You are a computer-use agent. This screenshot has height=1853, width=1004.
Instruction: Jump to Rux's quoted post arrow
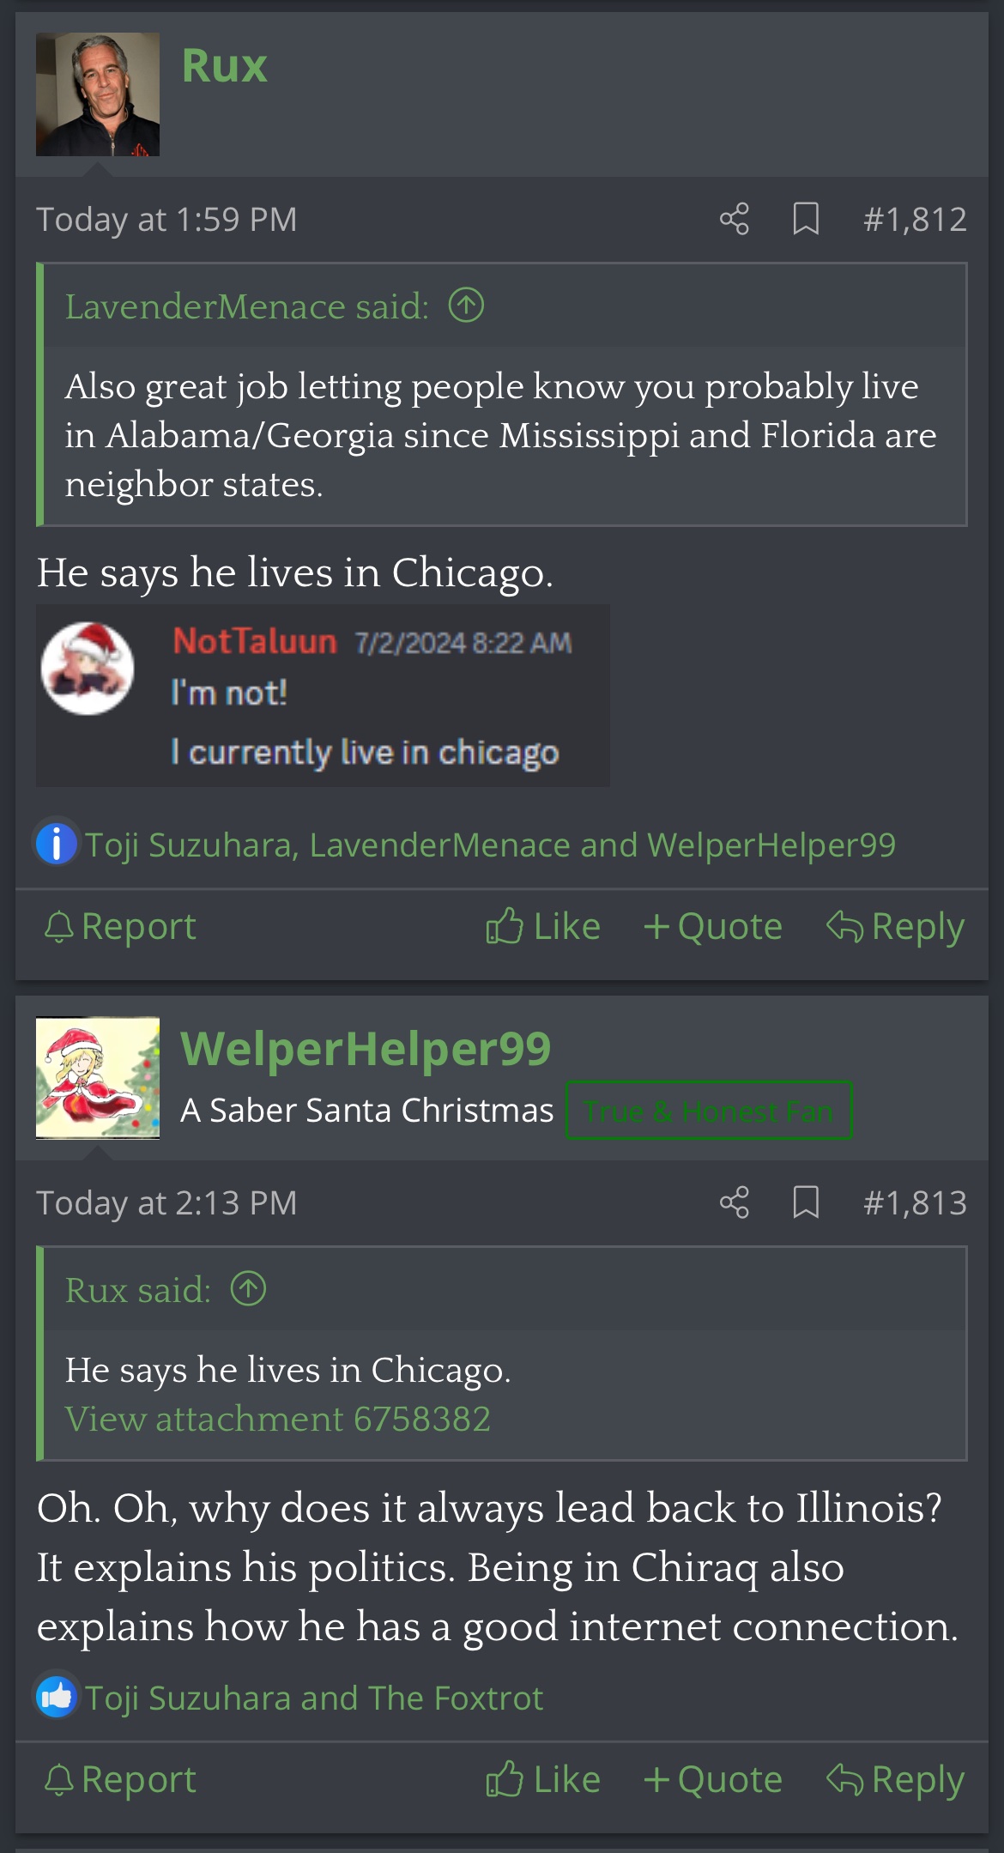[249, 1289]
